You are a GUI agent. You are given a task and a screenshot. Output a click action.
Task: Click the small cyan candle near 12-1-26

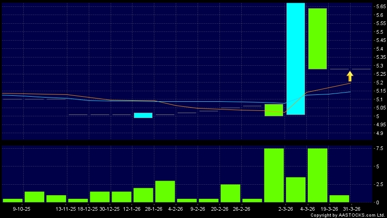click(x=143, y=115)
